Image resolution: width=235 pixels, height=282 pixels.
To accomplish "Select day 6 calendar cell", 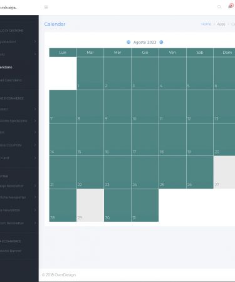I will (224, 73).
